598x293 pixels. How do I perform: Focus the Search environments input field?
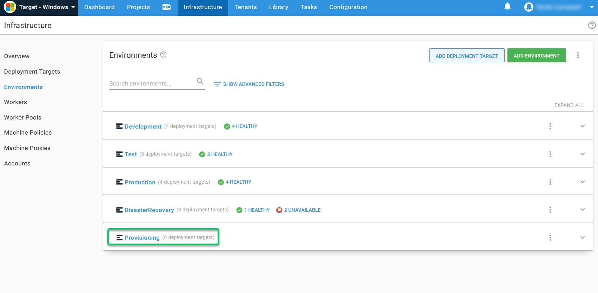click(x=151, y=83)
